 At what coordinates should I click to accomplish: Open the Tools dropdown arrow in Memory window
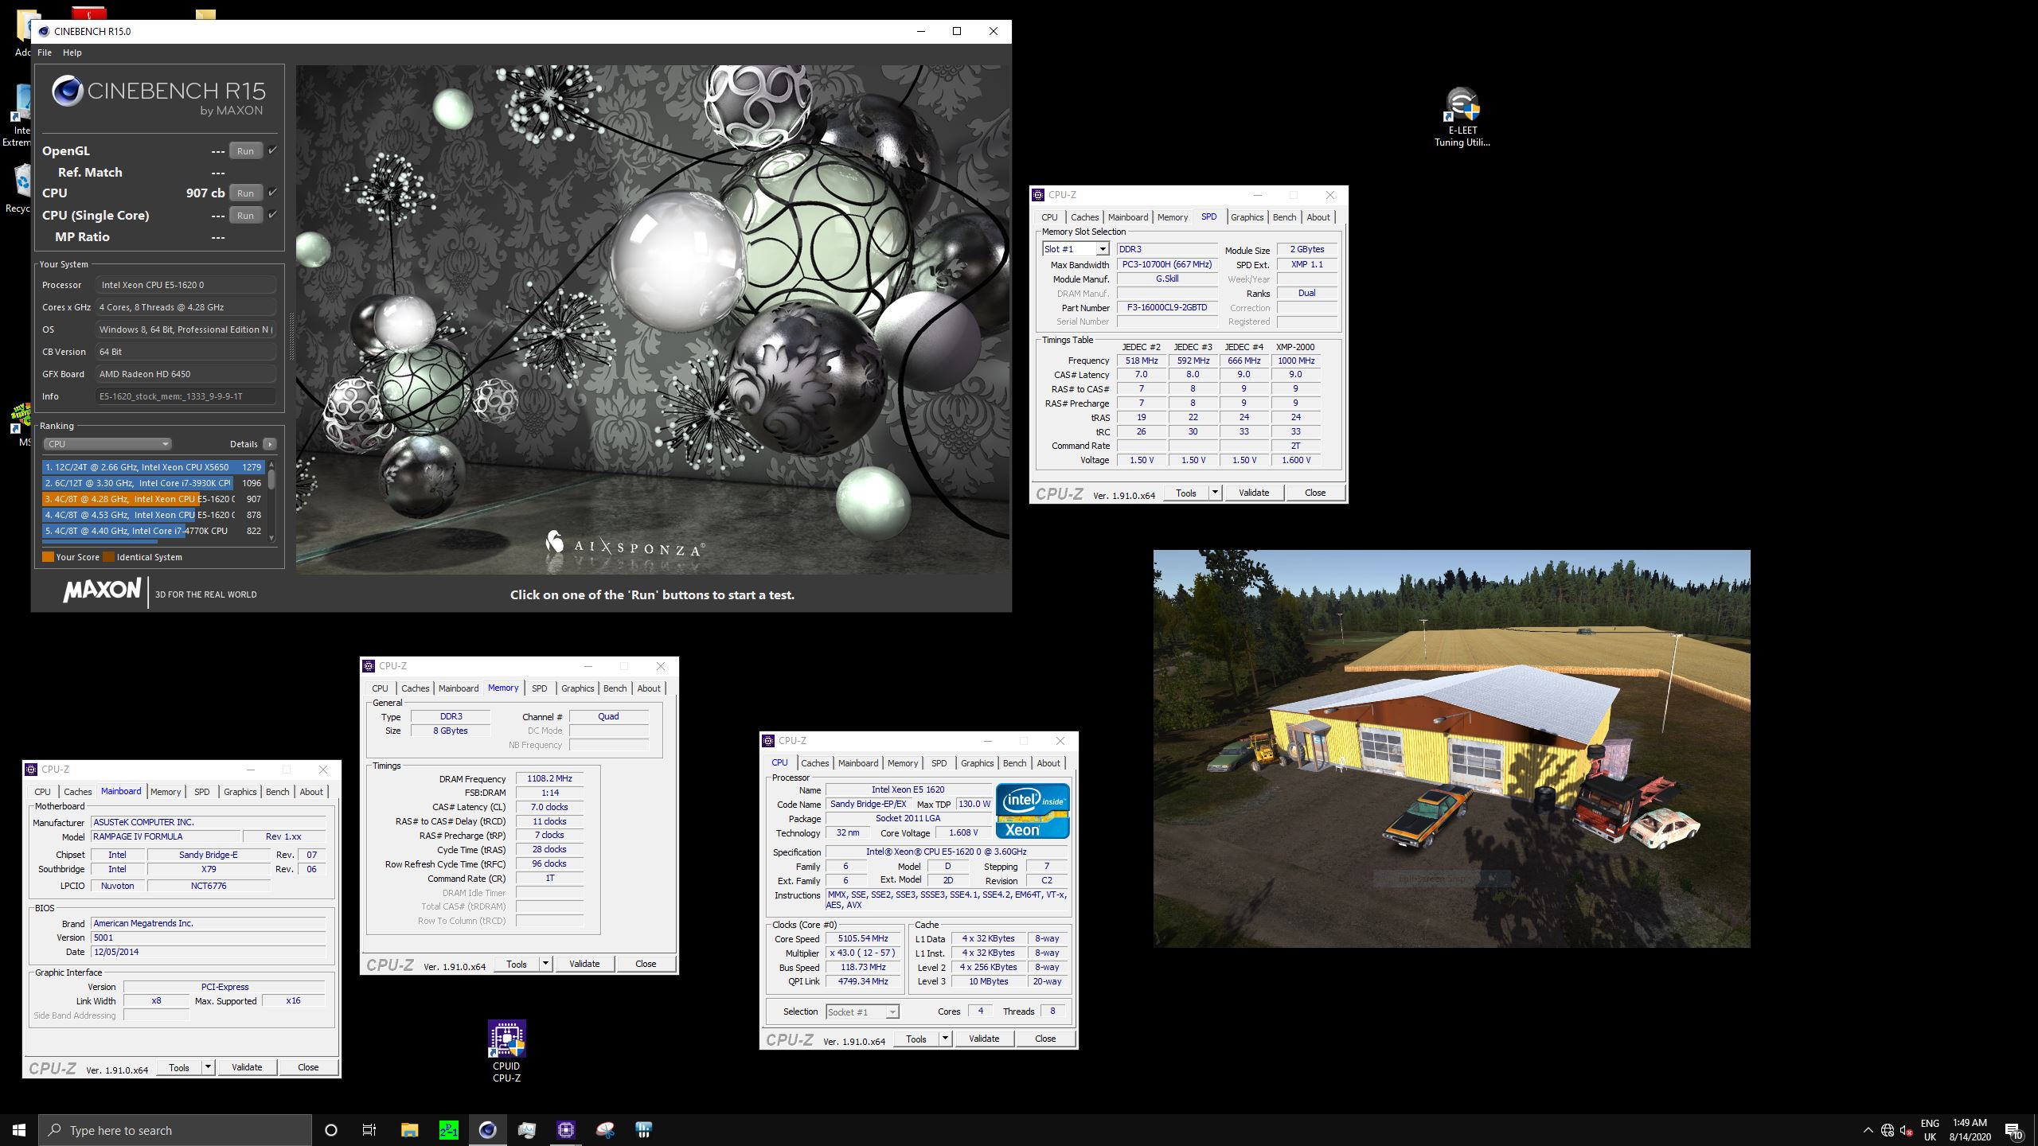[545, 964]
